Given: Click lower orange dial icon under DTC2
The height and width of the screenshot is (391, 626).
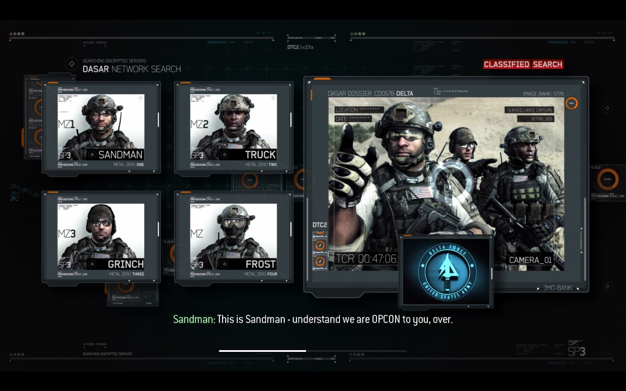Looking at the screenshot, I should coord(320,261).
